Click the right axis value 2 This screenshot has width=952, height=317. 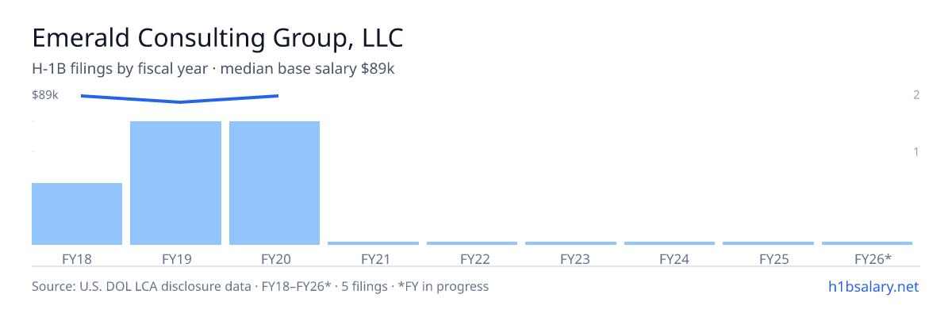pyautogui.click(x=916, y=95)
